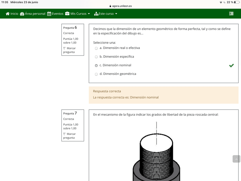Viewport: 241px width, 181px height.
Task: Click the Inicio home icon
Action: pyautogui.click(x=8, y=14)
